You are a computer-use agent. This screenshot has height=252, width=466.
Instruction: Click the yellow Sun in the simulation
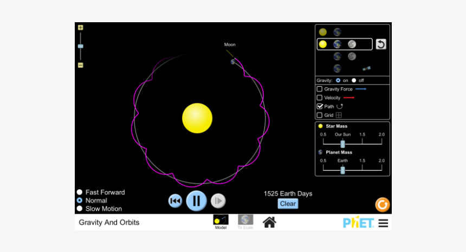coord(197,118)
